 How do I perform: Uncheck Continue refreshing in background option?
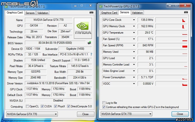(104, 107)
